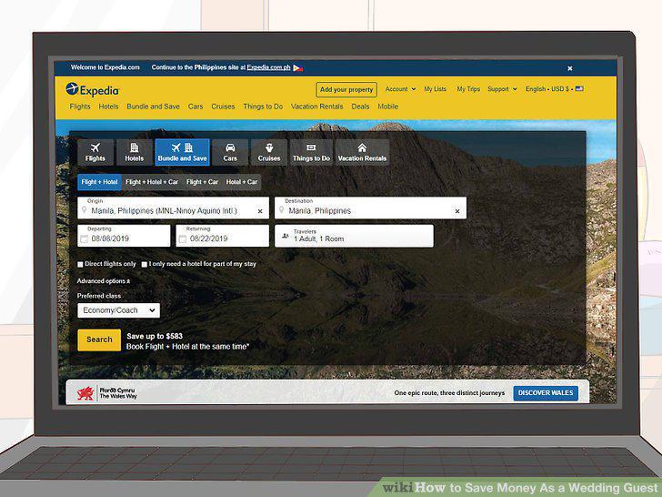Open the Cruises ship icon tab
This screenshot has width=662, height=497.
269,152
